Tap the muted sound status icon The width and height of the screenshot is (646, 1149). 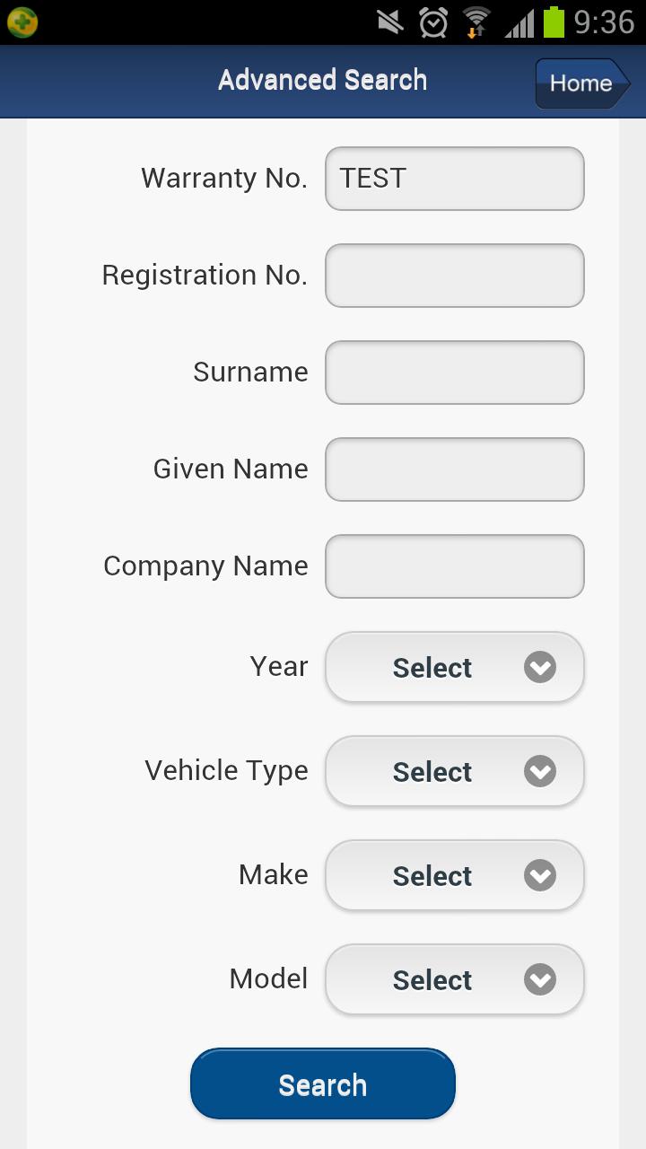pos(390,22)
